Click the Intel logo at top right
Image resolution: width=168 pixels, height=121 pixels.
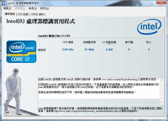point(149,27)
